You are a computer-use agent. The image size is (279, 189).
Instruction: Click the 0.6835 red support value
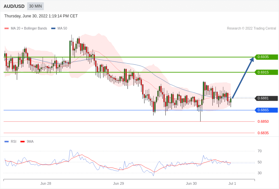[x=263, y=133]
